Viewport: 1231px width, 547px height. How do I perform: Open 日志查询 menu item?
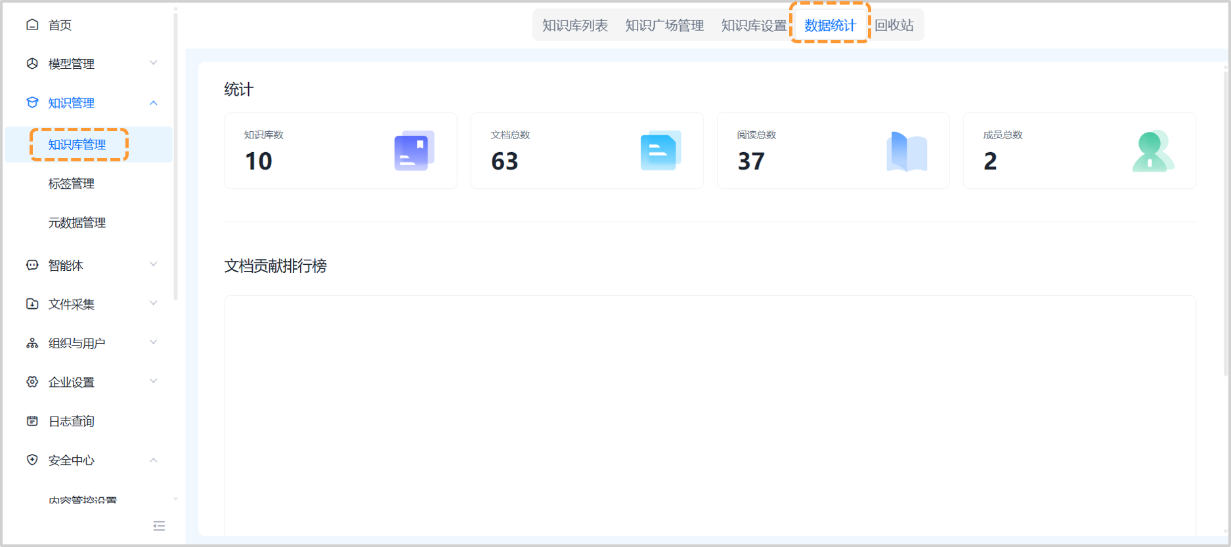click(x=72, y=421)
